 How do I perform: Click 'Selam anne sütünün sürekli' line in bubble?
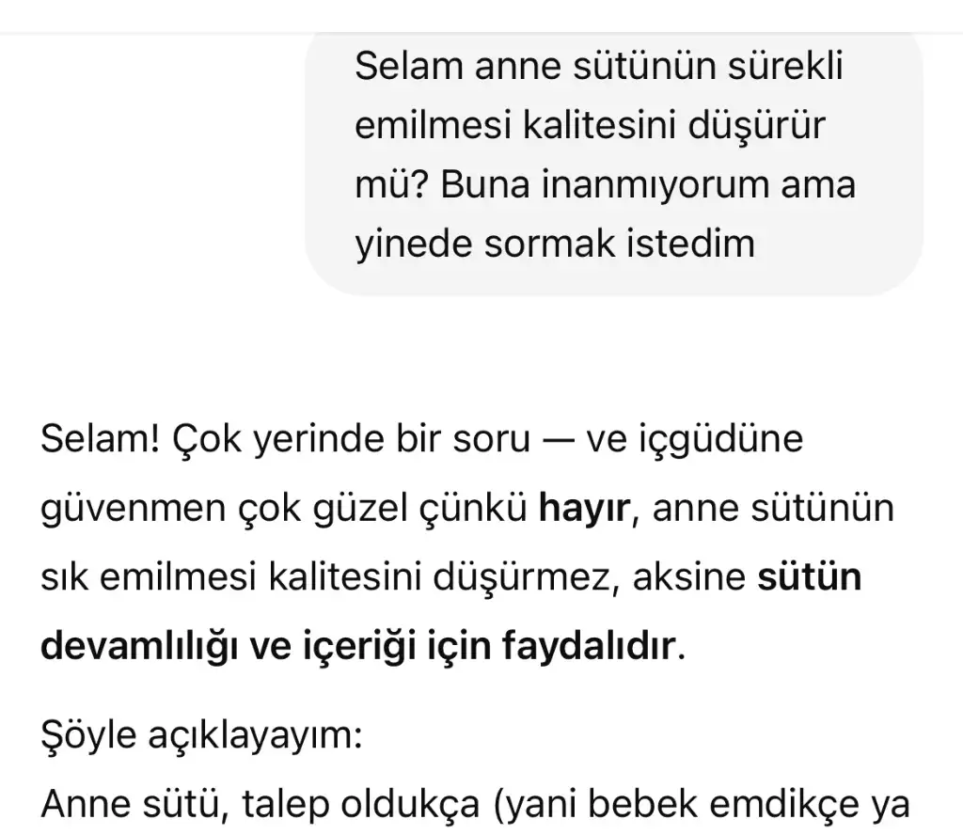tap(599, 67)
